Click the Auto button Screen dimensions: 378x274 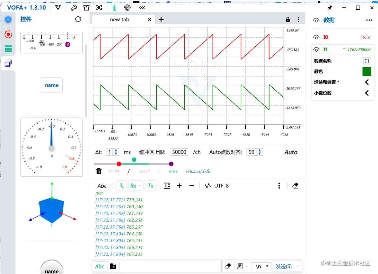pyautogui.click(x=291, y=152)
